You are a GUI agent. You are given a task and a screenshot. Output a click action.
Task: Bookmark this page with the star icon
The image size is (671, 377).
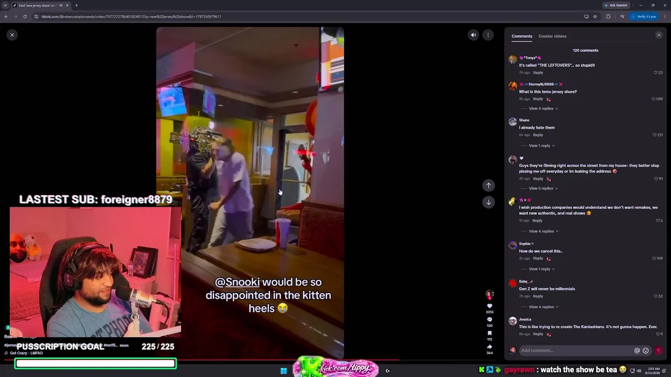[595, 16]
